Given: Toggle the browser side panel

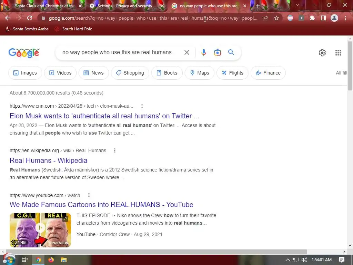Looking at the screenshot, I should [323, 18].
